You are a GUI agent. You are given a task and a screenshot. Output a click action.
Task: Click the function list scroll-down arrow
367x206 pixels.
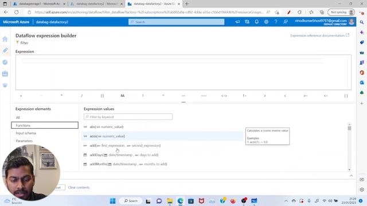click(349, 170)
